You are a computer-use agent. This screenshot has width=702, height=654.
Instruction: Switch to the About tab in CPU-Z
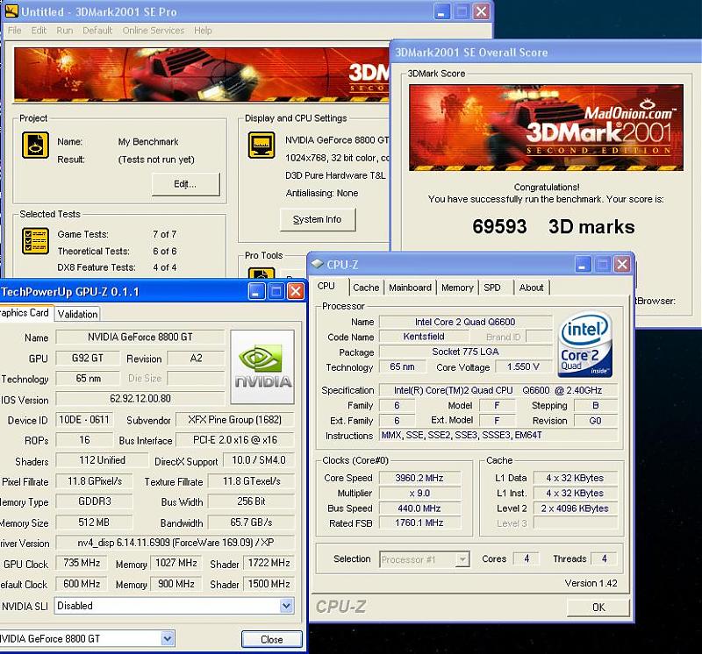coord(532,288)
